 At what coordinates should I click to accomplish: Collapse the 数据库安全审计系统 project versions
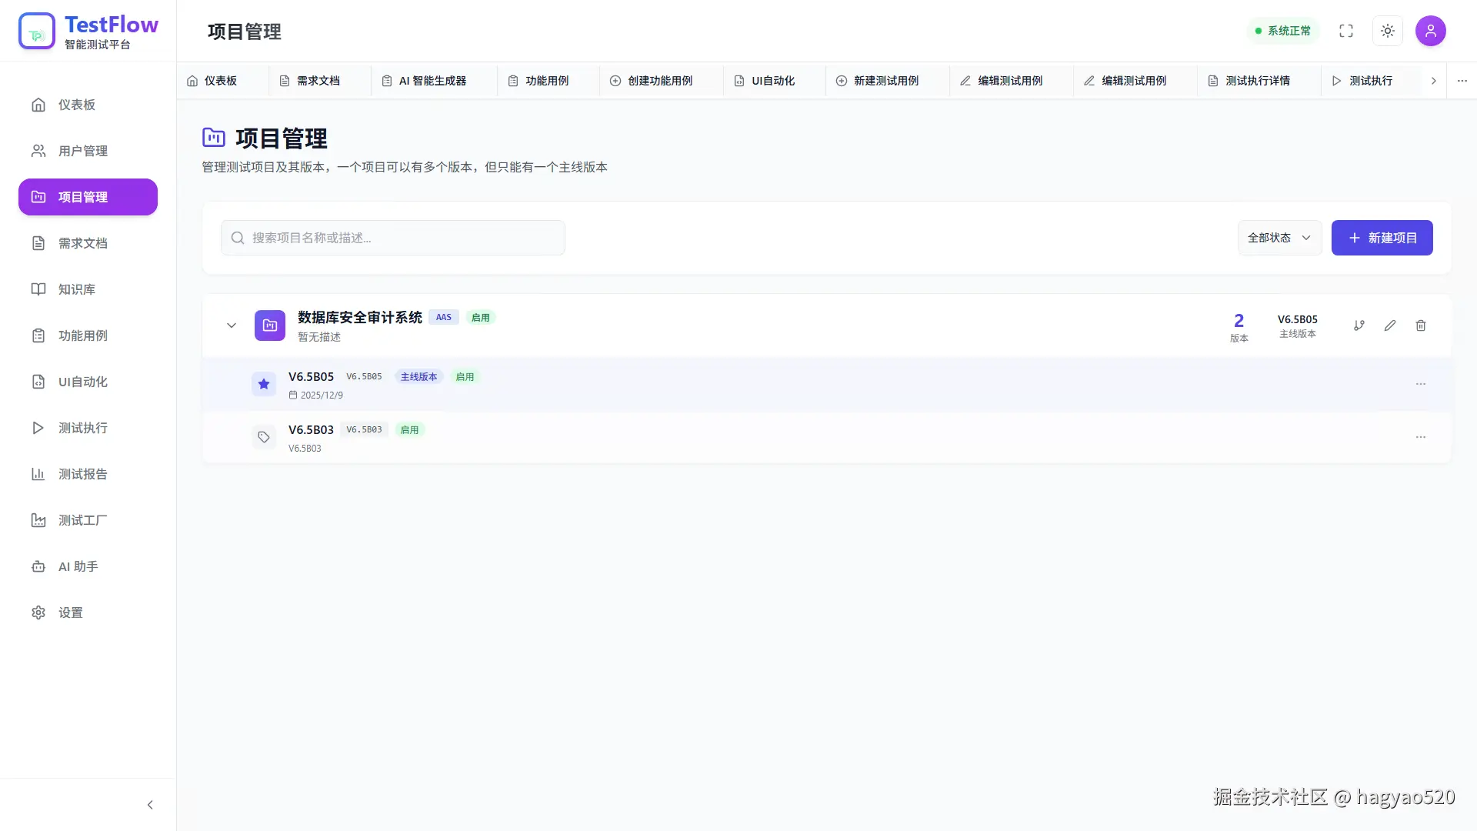coord(231,325)
